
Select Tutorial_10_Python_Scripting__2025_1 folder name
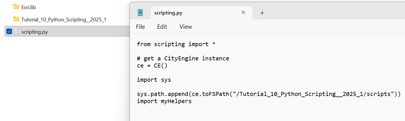[x=64, y=20]
